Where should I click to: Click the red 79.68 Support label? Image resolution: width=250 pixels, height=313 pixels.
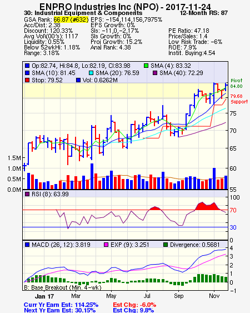click(239, 99)
